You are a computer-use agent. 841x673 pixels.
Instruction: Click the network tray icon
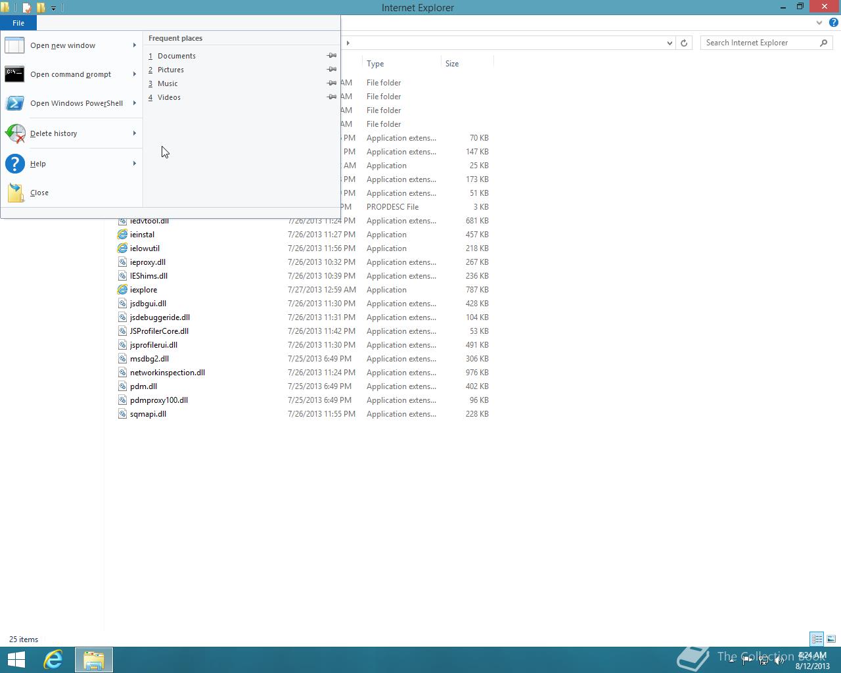click(x=763, y=661)
